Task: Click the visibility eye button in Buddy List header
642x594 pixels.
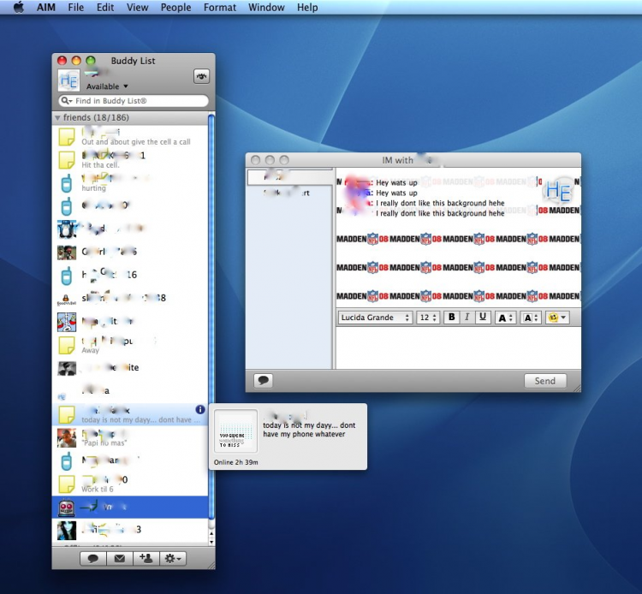Action: (x=202, y=76)
